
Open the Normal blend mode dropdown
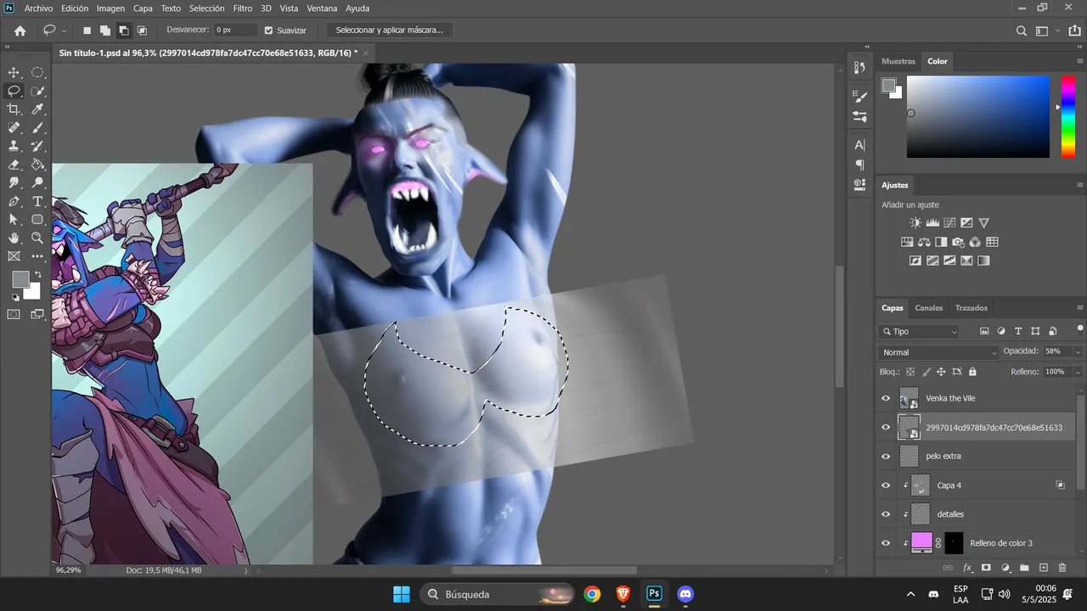point(939,352)
